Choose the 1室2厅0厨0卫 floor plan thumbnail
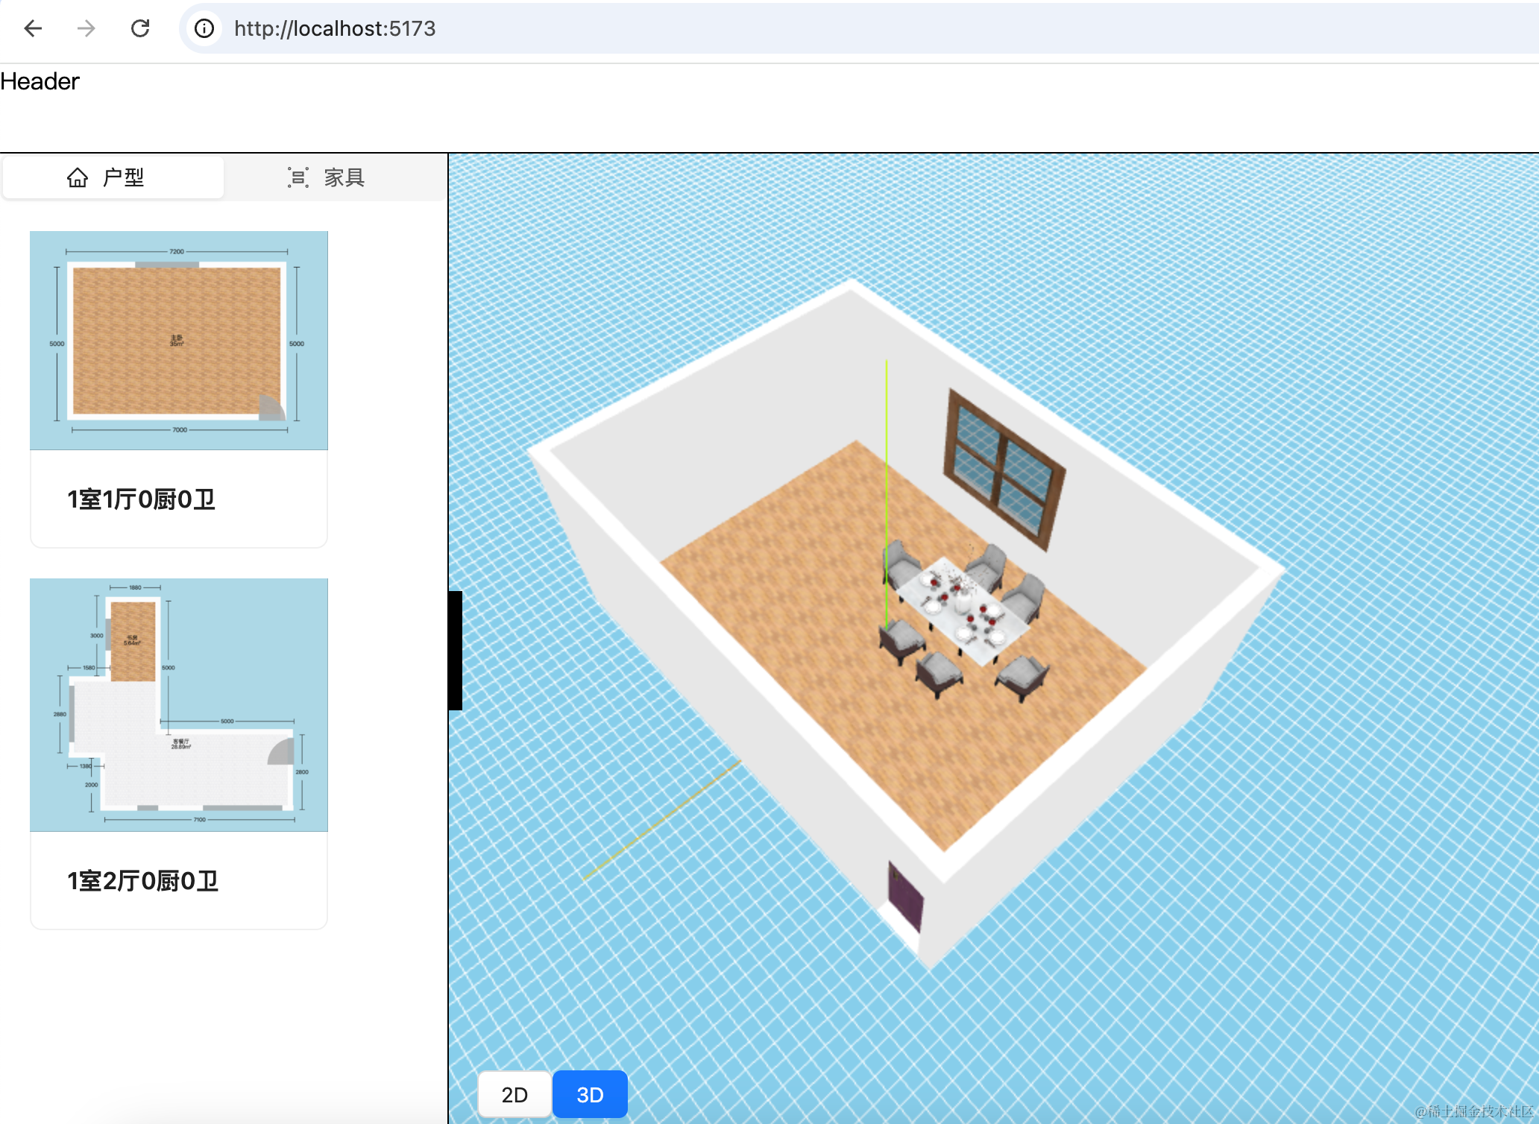 point(179,704)
